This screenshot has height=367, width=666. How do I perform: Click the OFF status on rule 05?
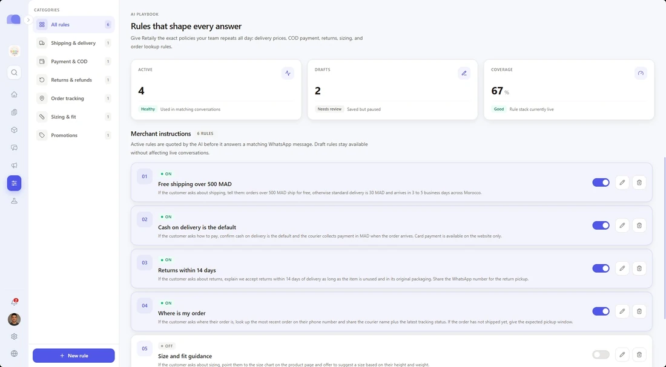click(166, 346)
